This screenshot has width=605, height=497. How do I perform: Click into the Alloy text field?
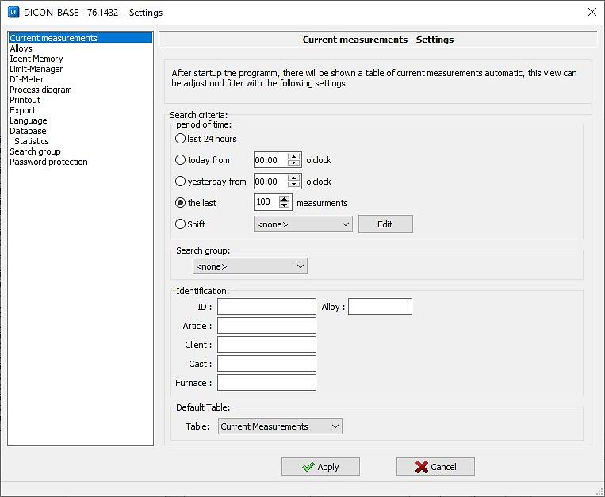[x=380, y=307]
